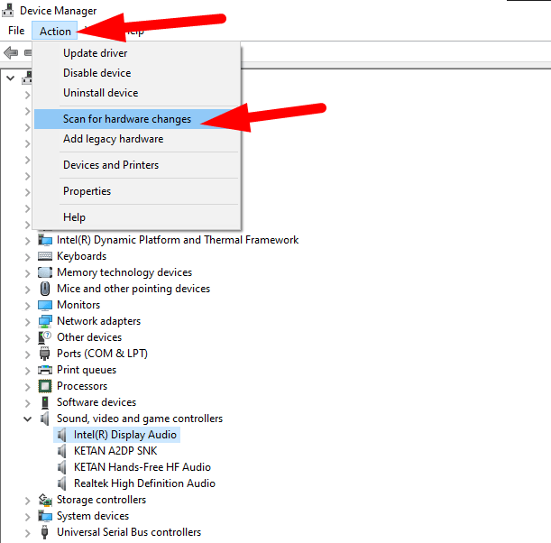The height and width of the screenshot is (543, 551).
Task: Click the Mice and pointing devices icon
Action: click(45, 289)
